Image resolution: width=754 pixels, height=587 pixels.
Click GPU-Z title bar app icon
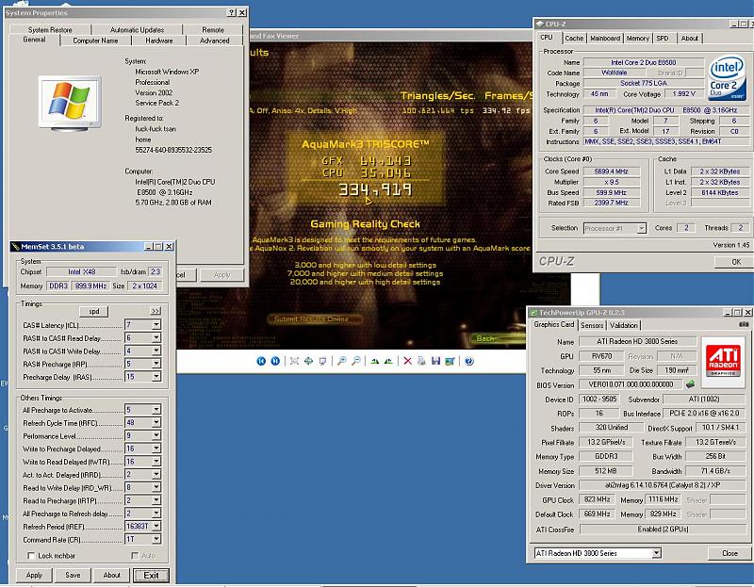(533, 313)
